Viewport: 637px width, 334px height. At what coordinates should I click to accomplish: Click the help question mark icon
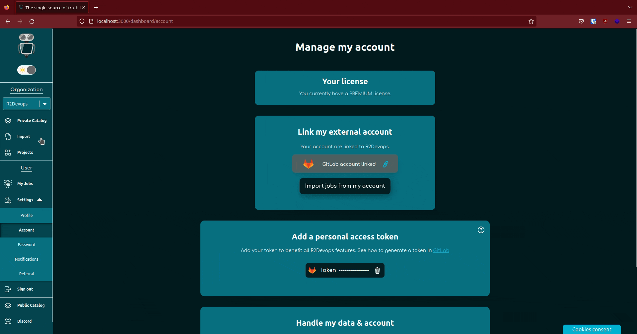tap(481, 230)
